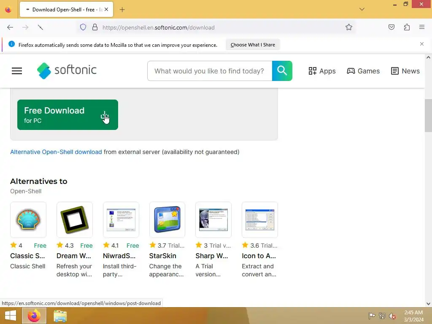Image resolution: width=432 pixels, height=324 pixels.
Task: Click the Sharp W... title
Action: pyautogui.click(x=212, y=256)
